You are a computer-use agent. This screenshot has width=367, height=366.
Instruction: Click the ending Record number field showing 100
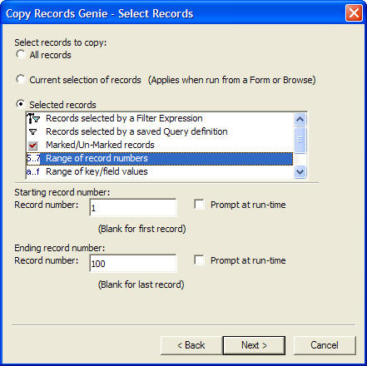133,263
